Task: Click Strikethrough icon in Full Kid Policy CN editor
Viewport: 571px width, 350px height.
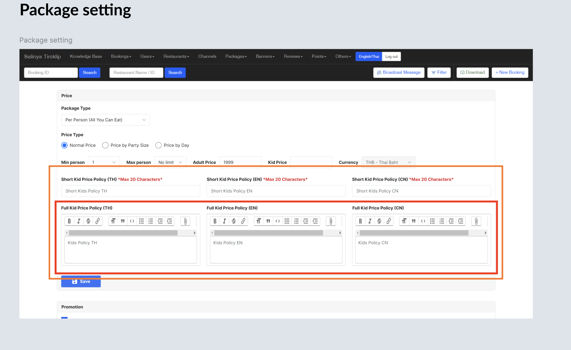Action: [x=379, y=221]
